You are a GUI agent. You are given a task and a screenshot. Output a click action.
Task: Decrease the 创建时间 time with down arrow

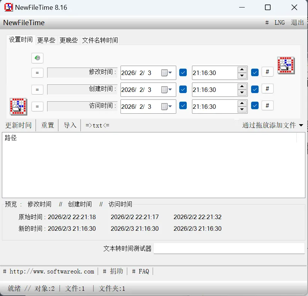click(x=242, y=93)
